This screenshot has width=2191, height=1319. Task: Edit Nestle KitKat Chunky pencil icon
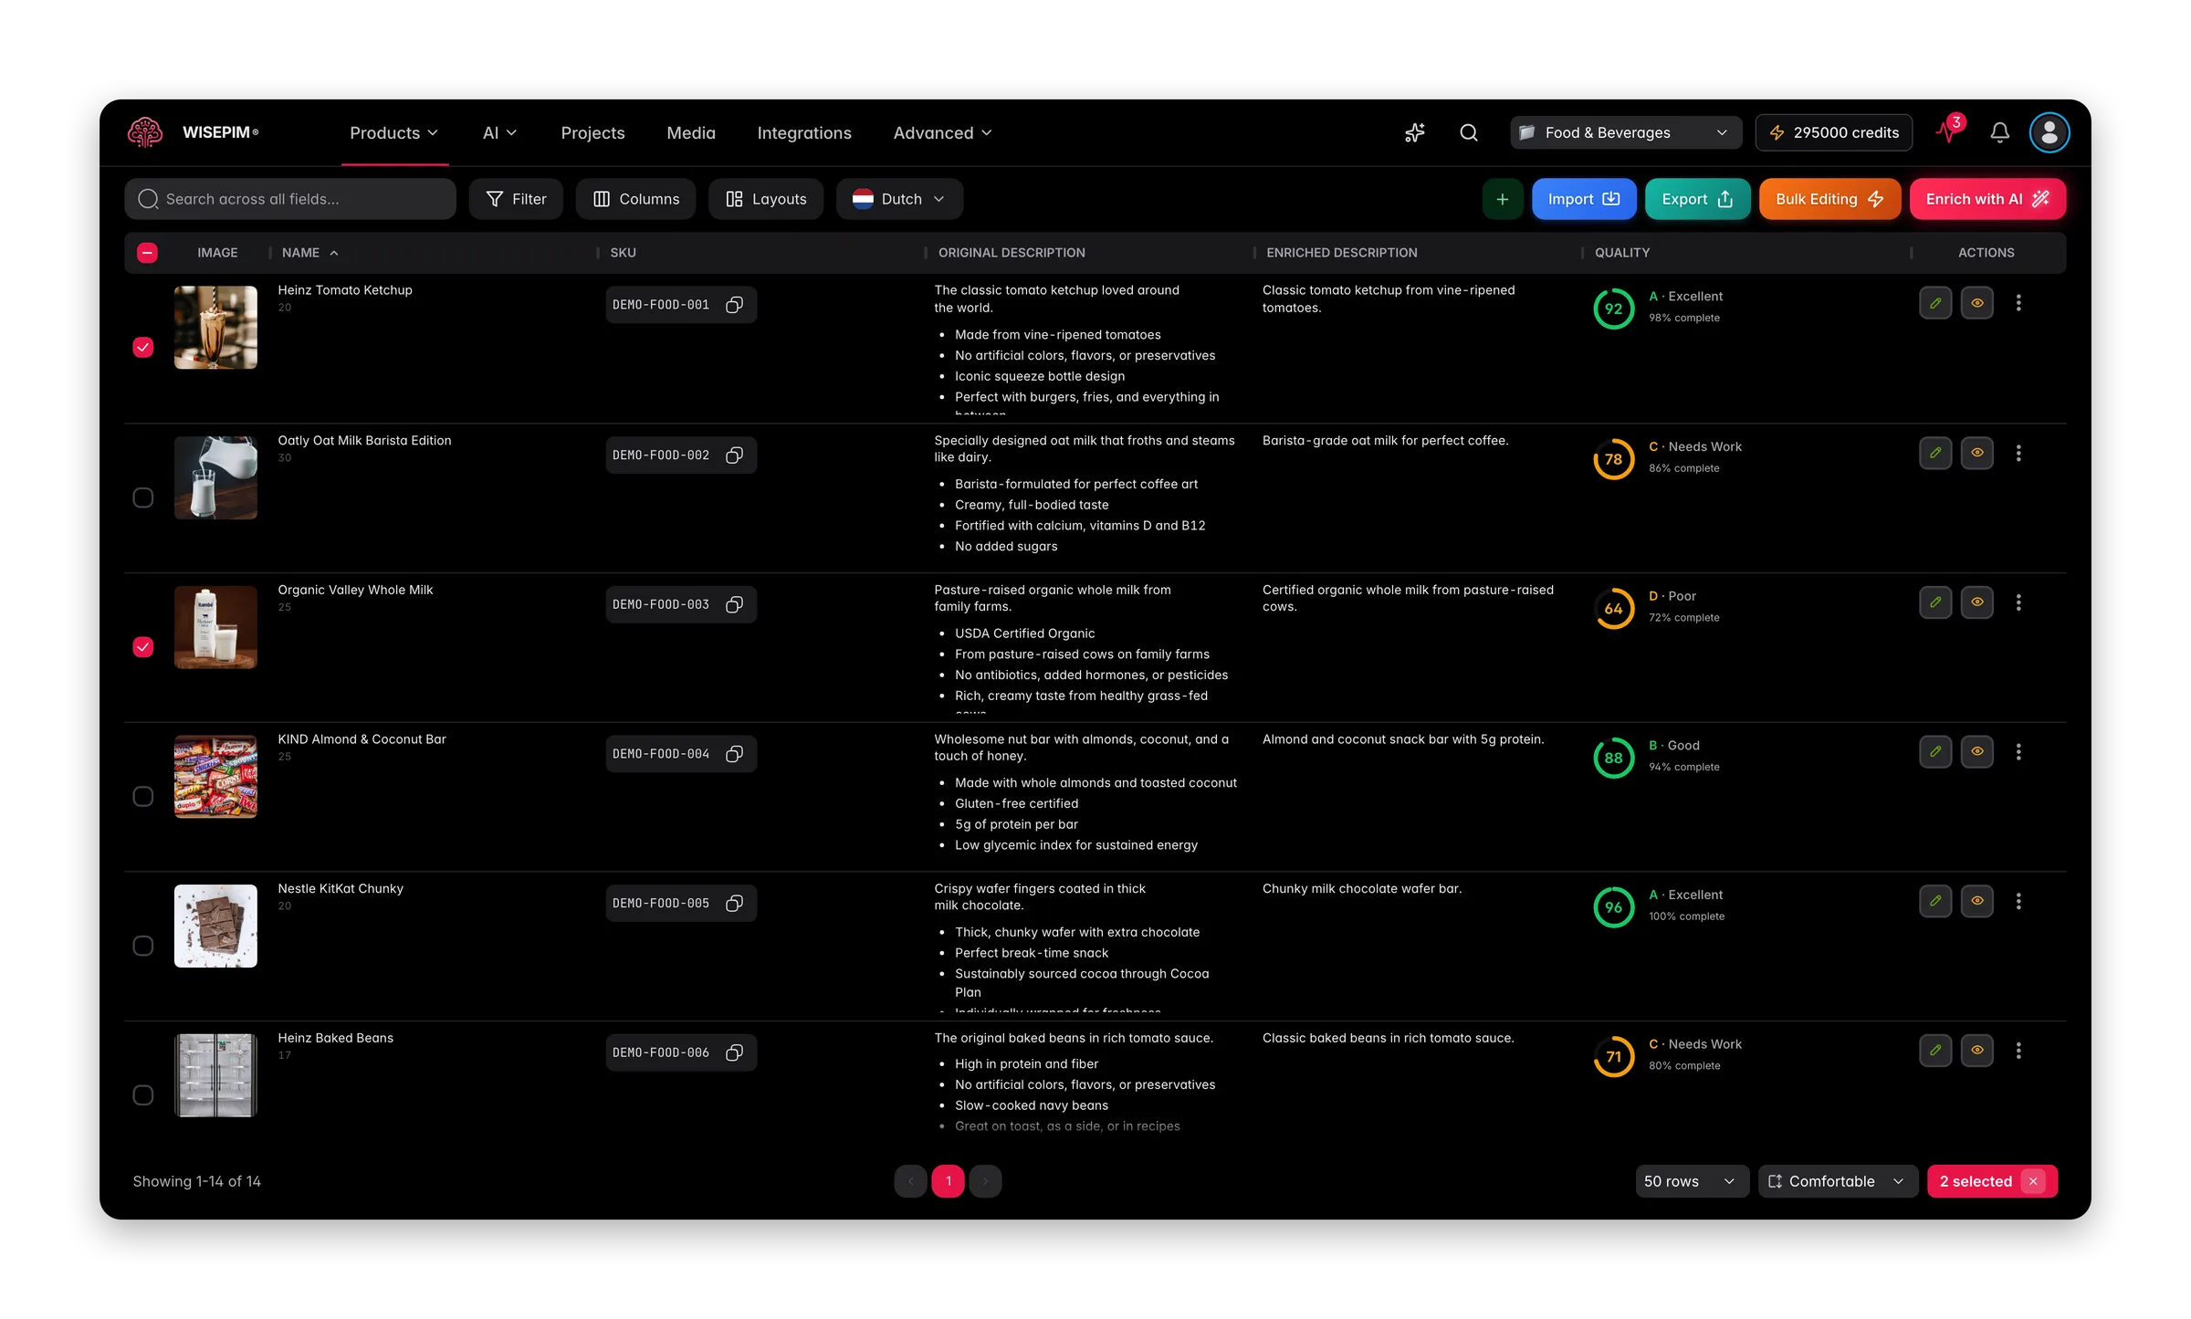tap(1934, 901)
